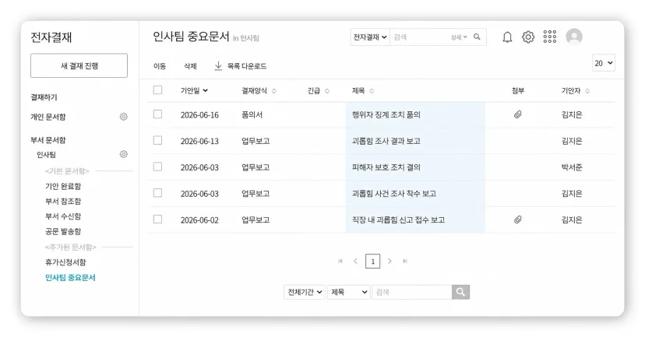Click the 목록 다운로드 button

tap(240, 65)
